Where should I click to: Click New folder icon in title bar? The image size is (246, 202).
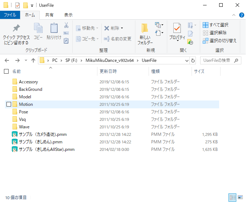[25, 5]
